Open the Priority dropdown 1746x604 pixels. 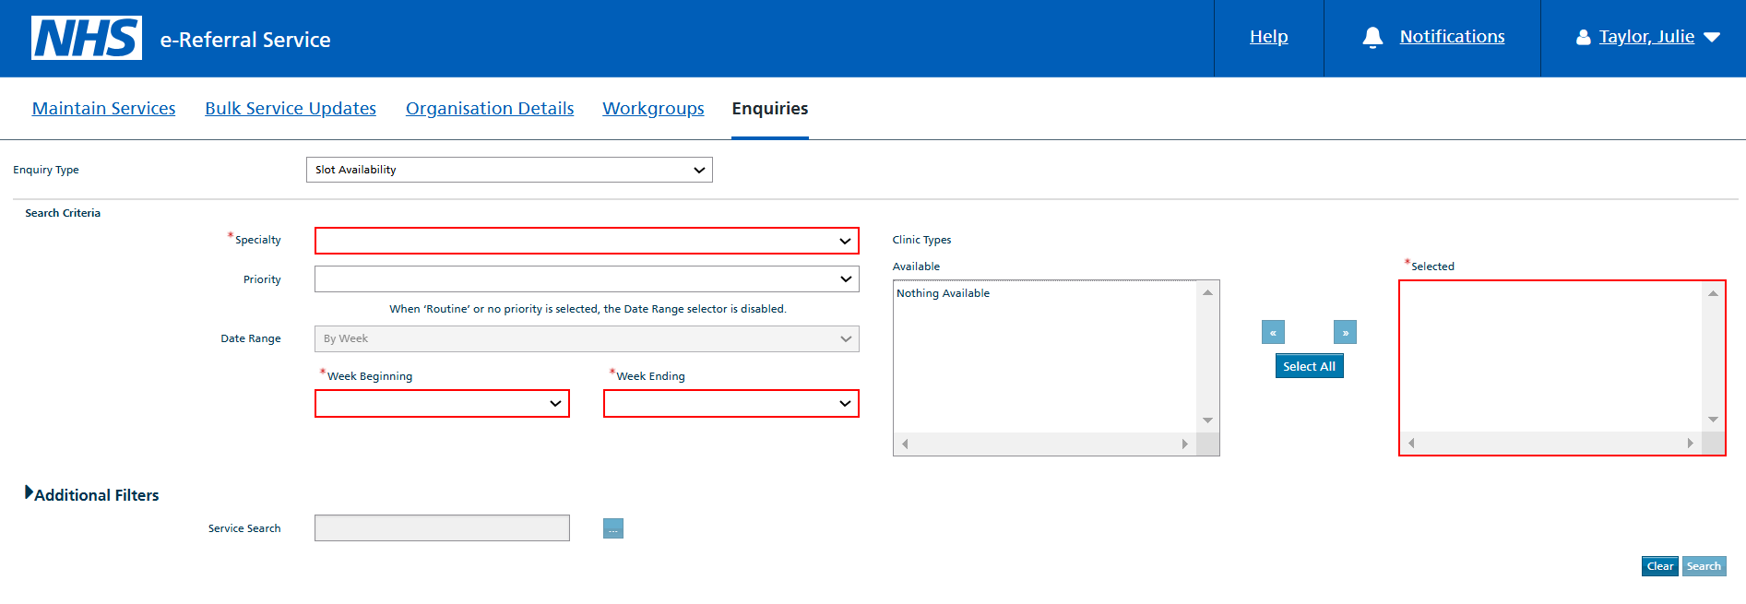(587, 278)
